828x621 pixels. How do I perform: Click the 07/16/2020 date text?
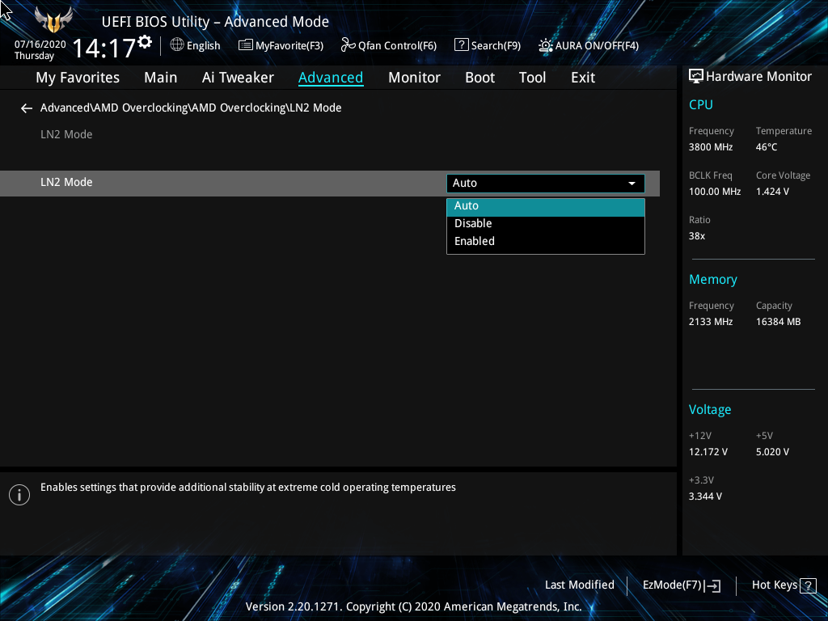click(40, 44)
